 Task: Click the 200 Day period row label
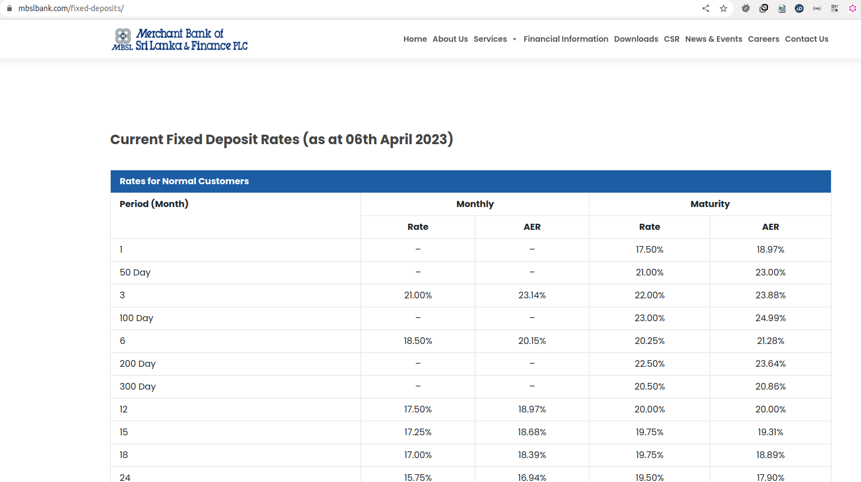point(137,364)
